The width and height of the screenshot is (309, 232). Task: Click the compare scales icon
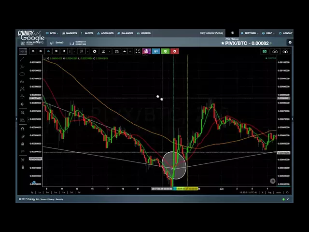(117, 51)
